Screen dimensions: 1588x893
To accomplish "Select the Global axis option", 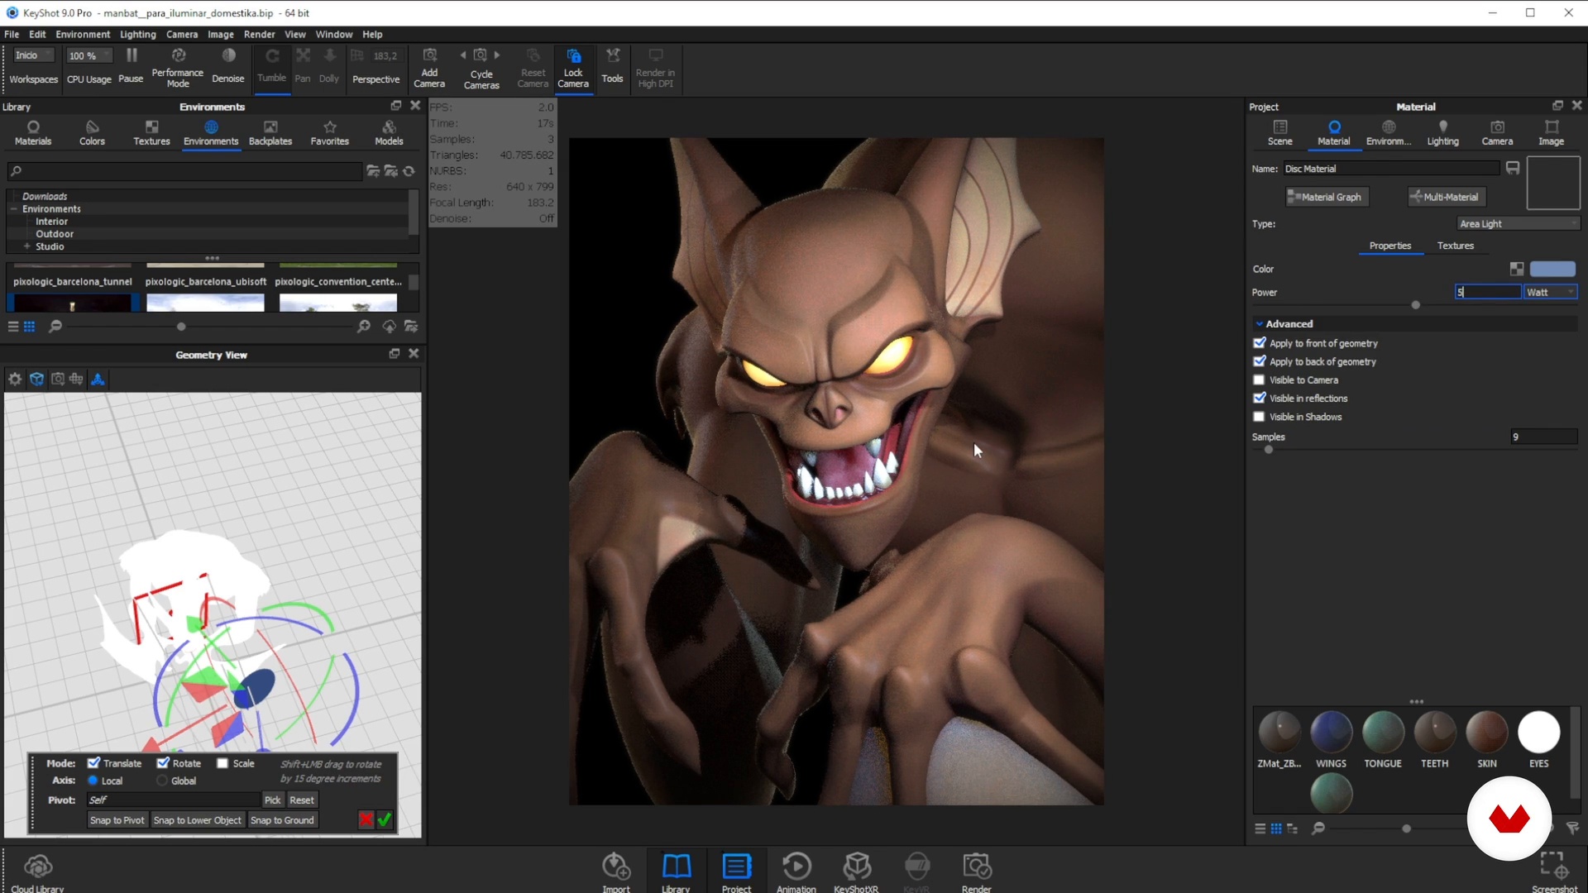I will coord(162,781).
